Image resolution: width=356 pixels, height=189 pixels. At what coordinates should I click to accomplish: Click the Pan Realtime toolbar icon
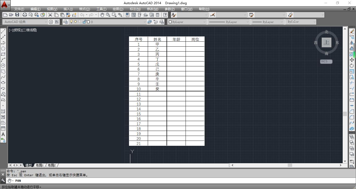coord(102,15)
